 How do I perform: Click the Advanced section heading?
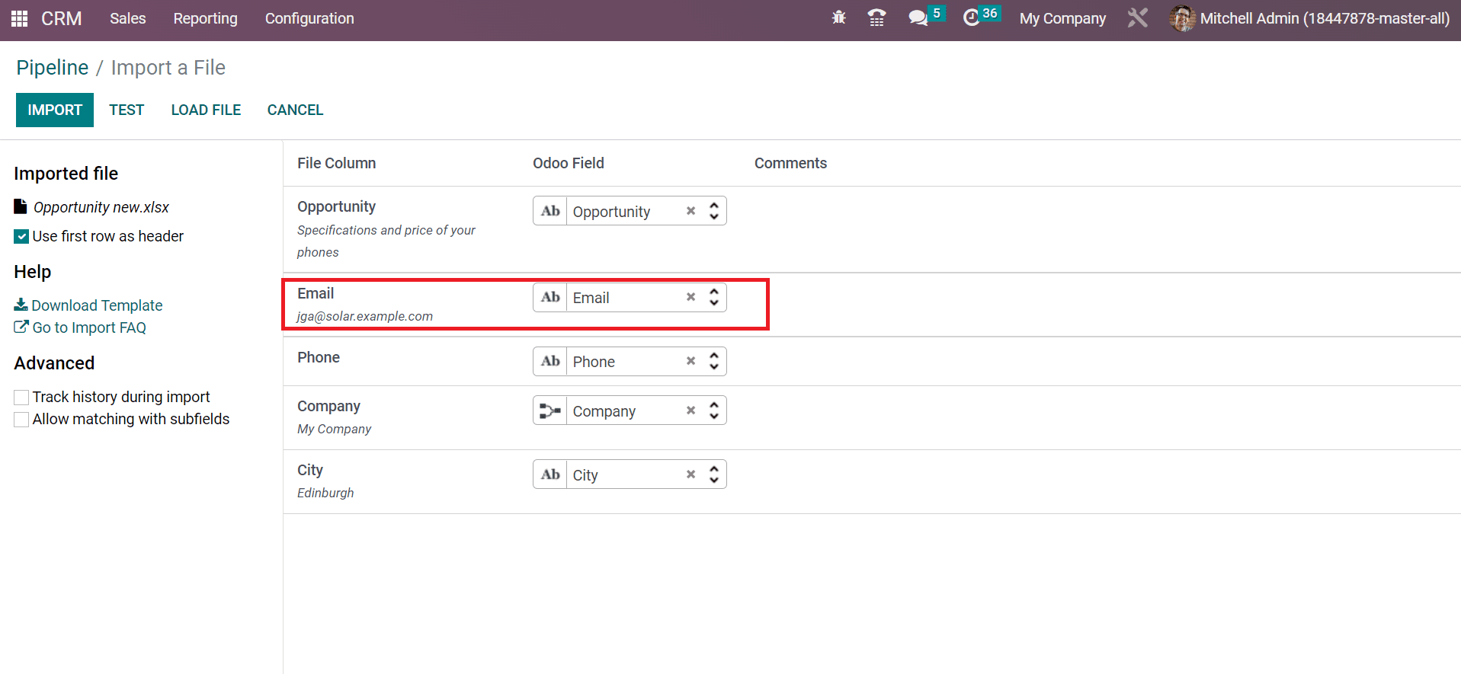[54, 363]
